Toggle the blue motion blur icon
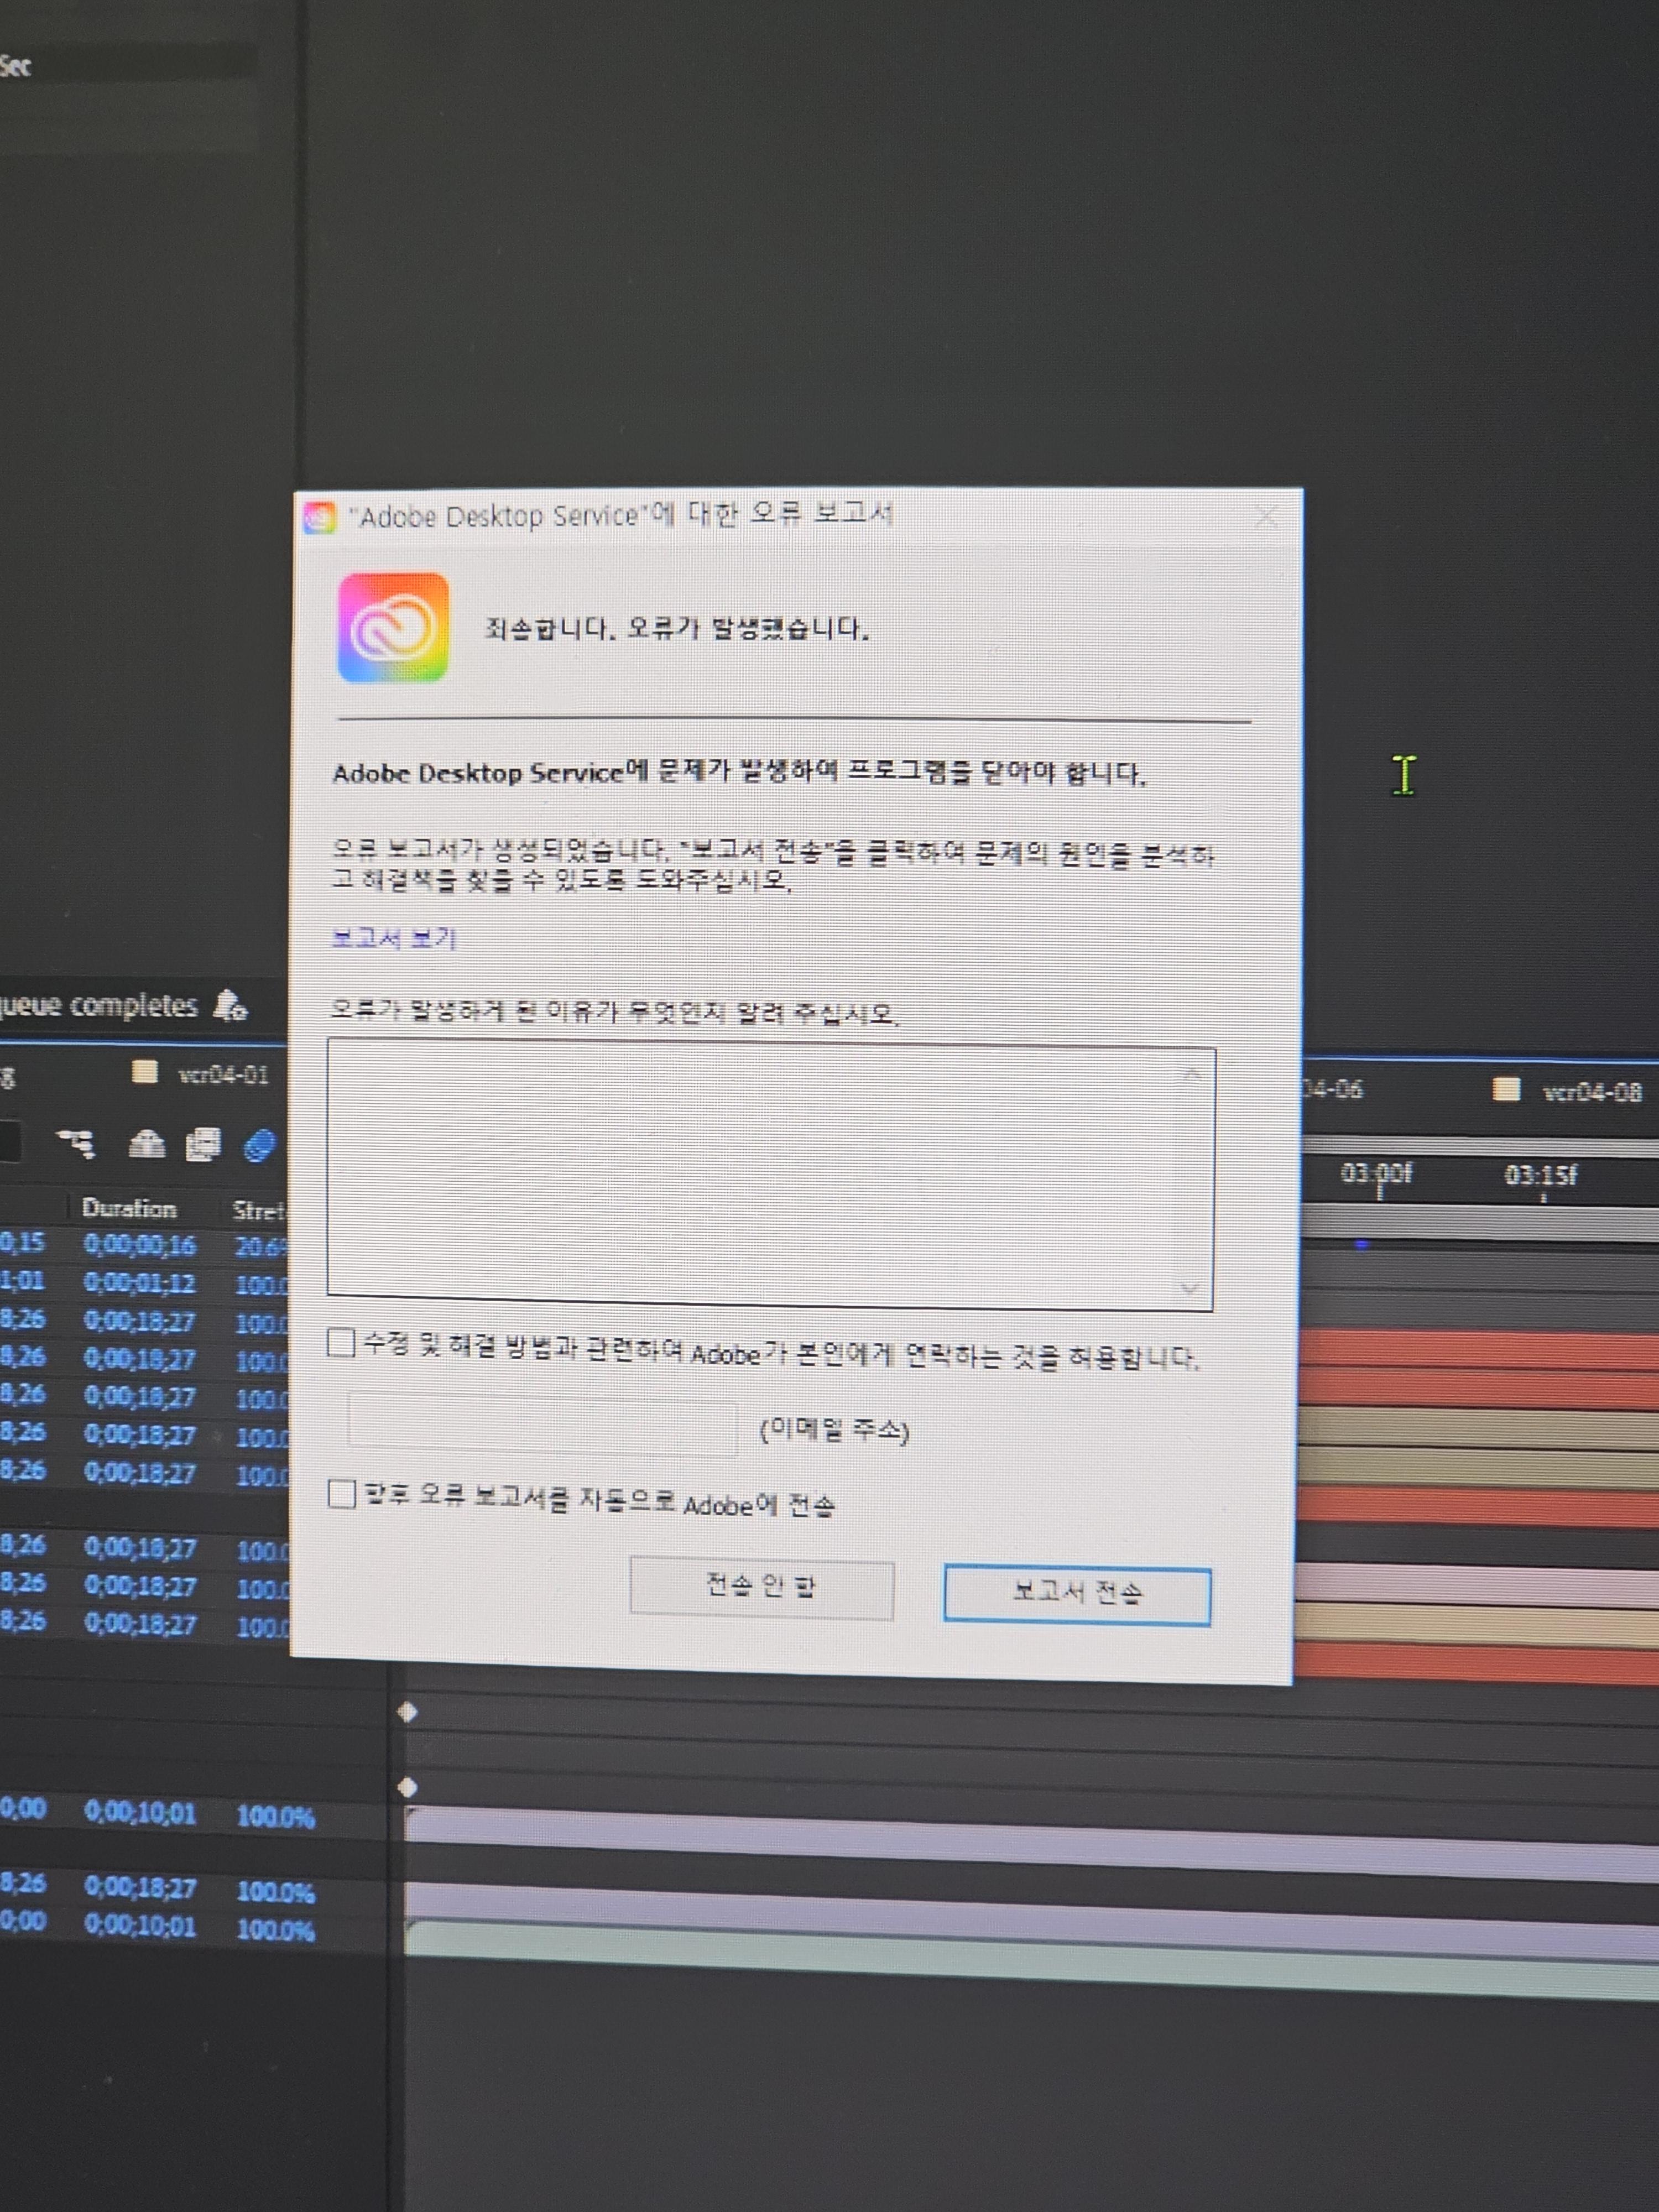The height and width of the screenshot is (2212, 1659). point(259,1145)
